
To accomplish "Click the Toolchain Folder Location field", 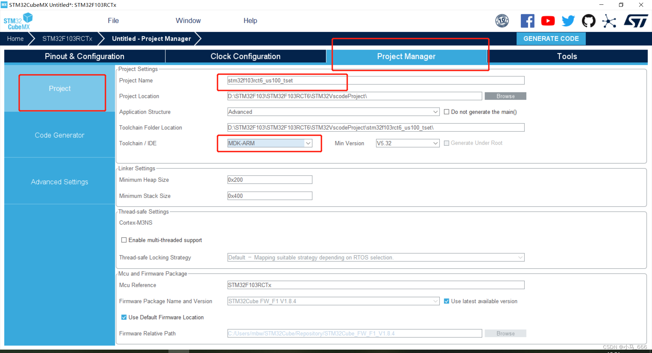I will tap(376, 128).
